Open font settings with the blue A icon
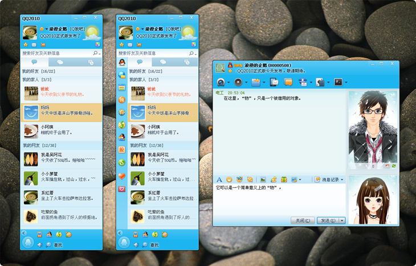Viewport: 416px width, 266px height. tap(219, 179)
